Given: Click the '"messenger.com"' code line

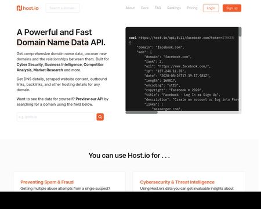Looking at the screenshot, I should tap(167, 109).
